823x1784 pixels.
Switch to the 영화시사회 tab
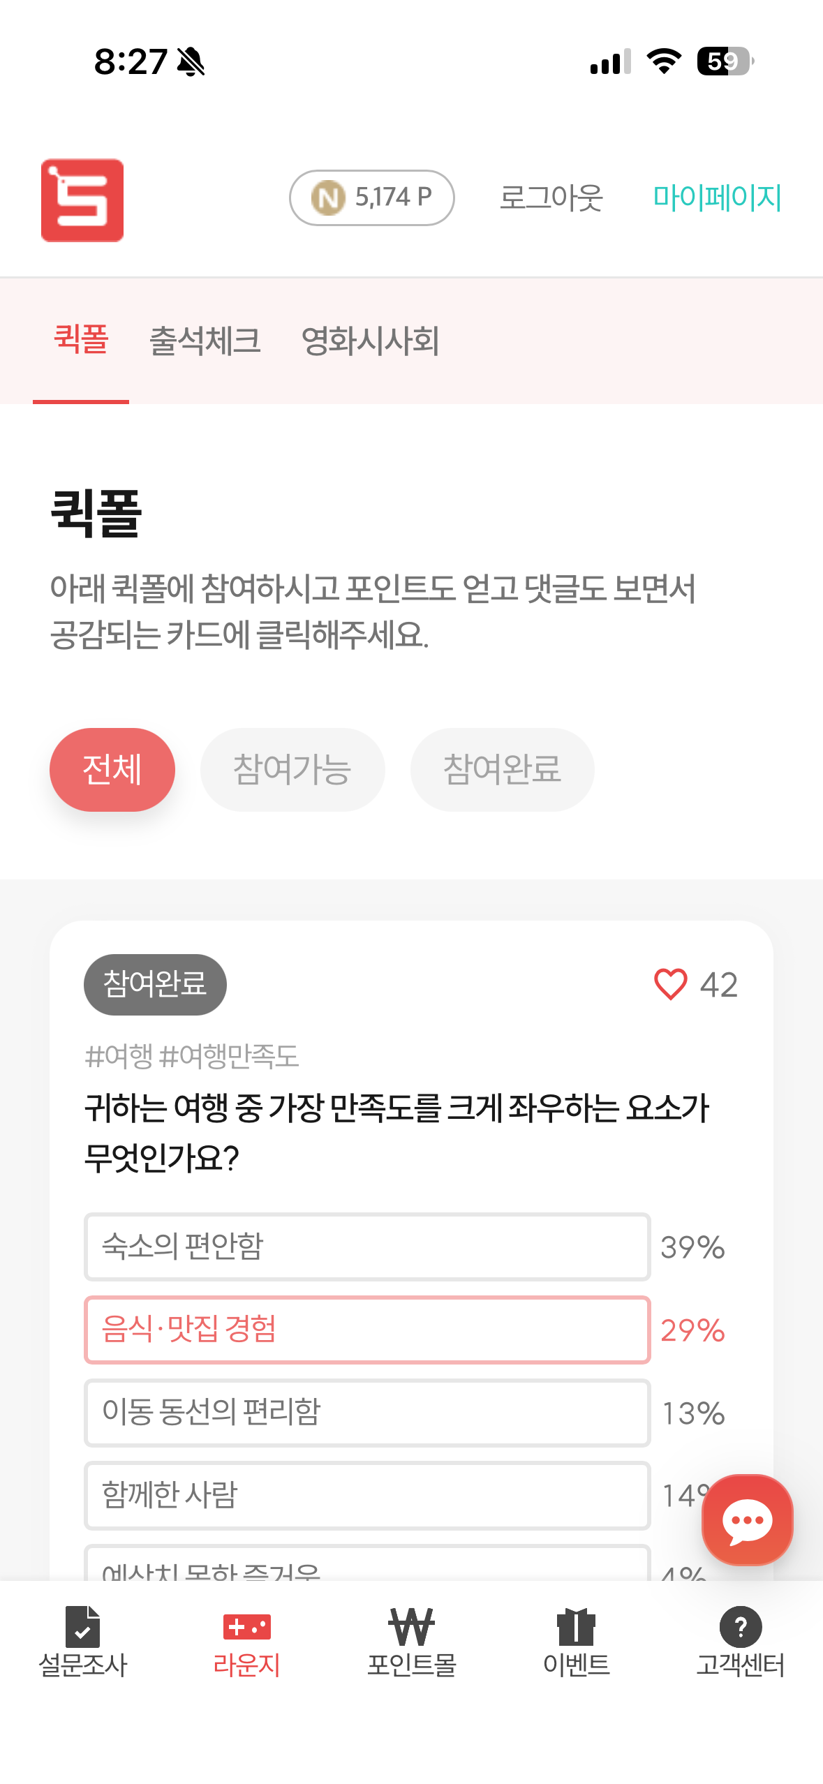[x=370, y=341]
